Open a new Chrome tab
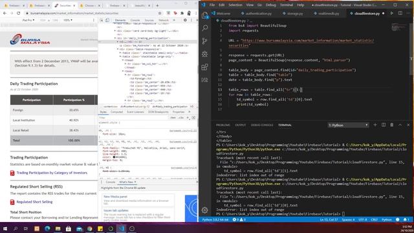Screen dimensions: 414x233 tap(157, 5)
